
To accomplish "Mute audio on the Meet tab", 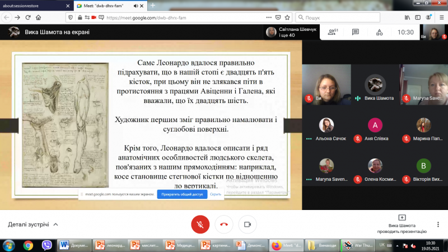I will (136, 6).
